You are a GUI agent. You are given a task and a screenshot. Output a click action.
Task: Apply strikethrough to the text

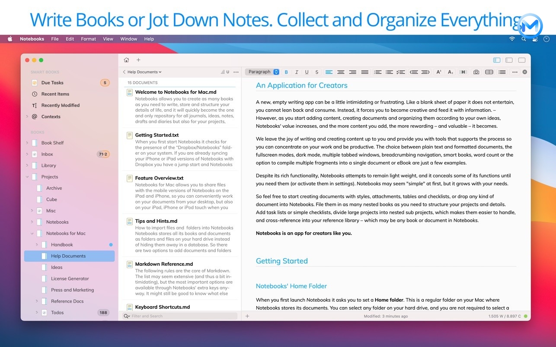click(317, 72)
